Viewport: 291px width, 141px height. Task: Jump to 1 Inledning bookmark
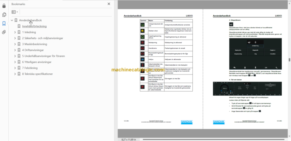coord(29,32)
